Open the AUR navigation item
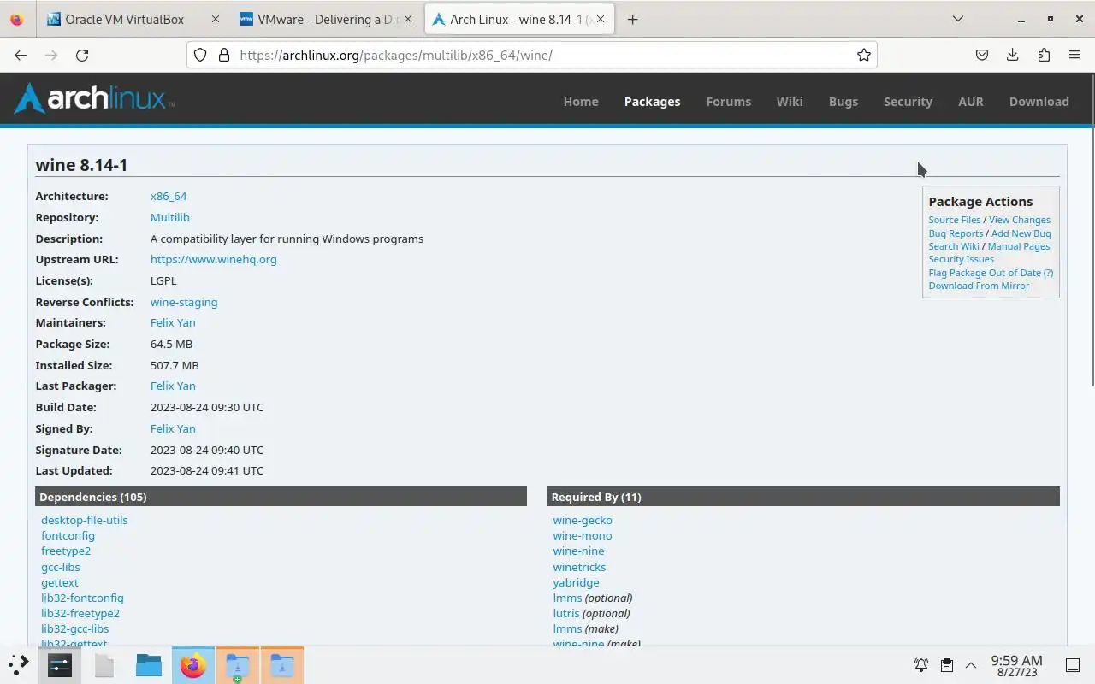1095x684 pixels. (970, 101)
